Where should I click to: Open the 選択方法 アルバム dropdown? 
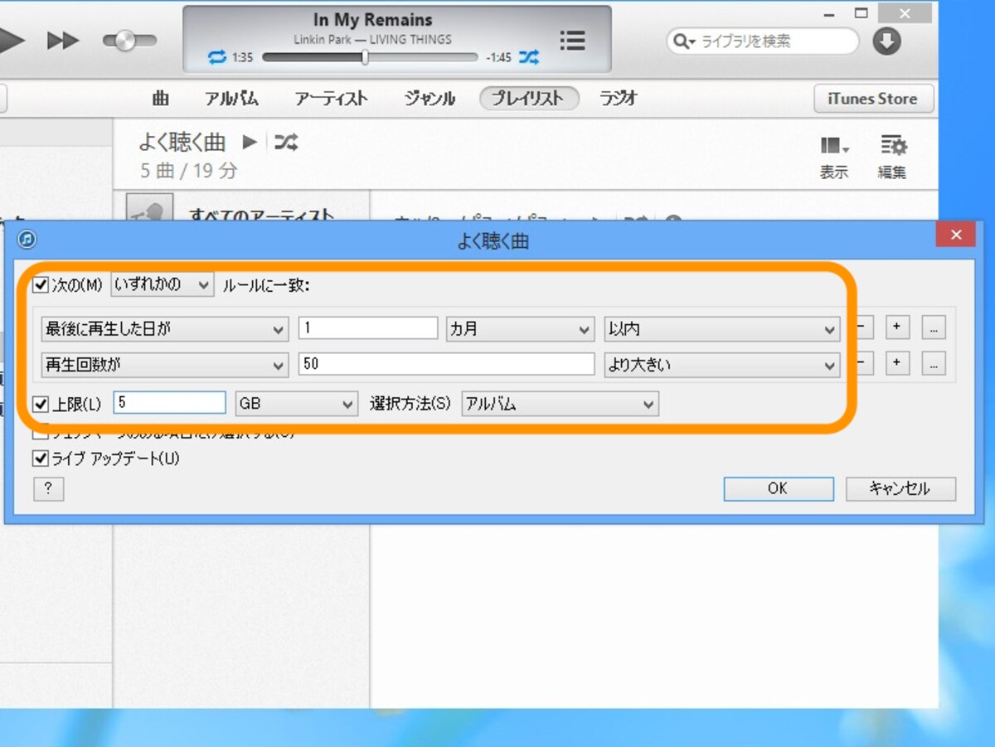point(560,405)
